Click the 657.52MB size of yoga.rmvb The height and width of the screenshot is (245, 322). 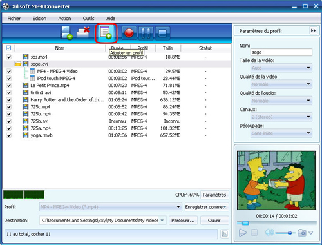(x=170, y=135)
